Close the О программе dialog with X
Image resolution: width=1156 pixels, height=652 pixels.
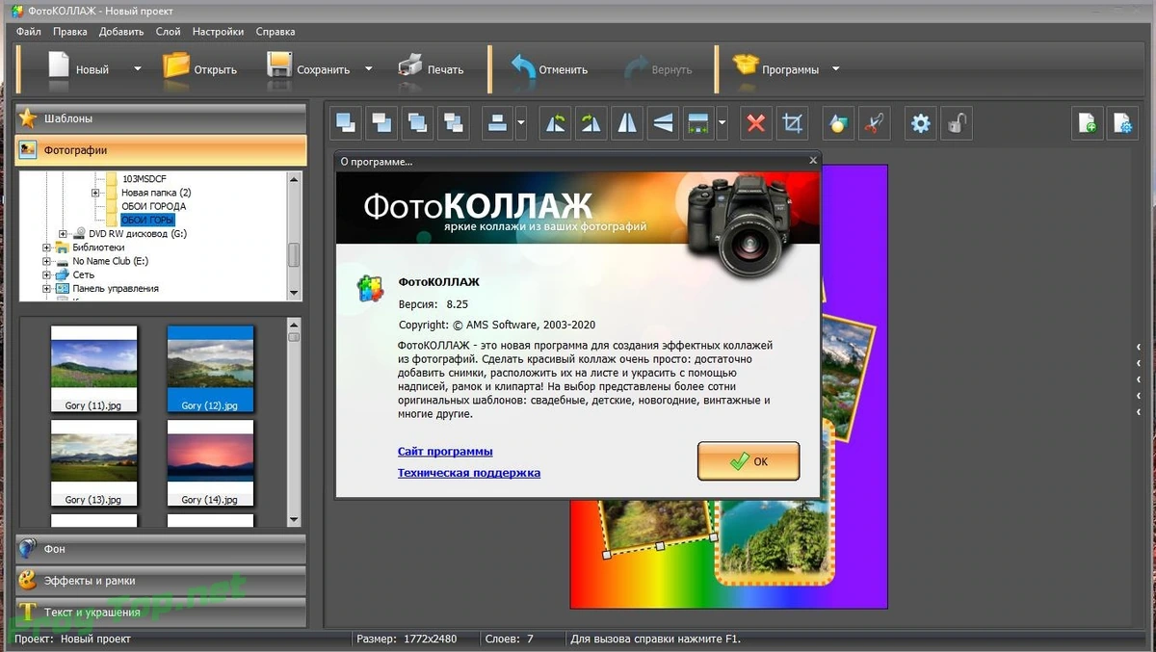(813, 161)
